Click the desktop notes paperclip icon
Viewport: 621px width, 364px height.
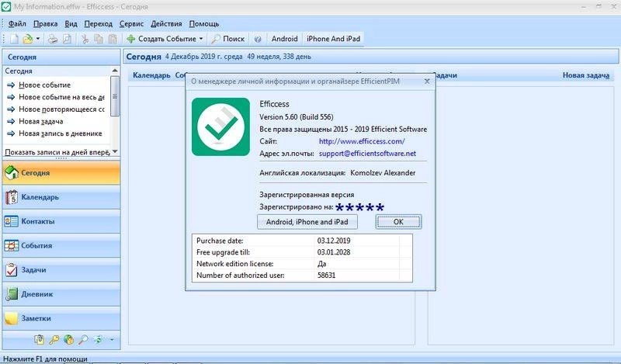point(40,339)
